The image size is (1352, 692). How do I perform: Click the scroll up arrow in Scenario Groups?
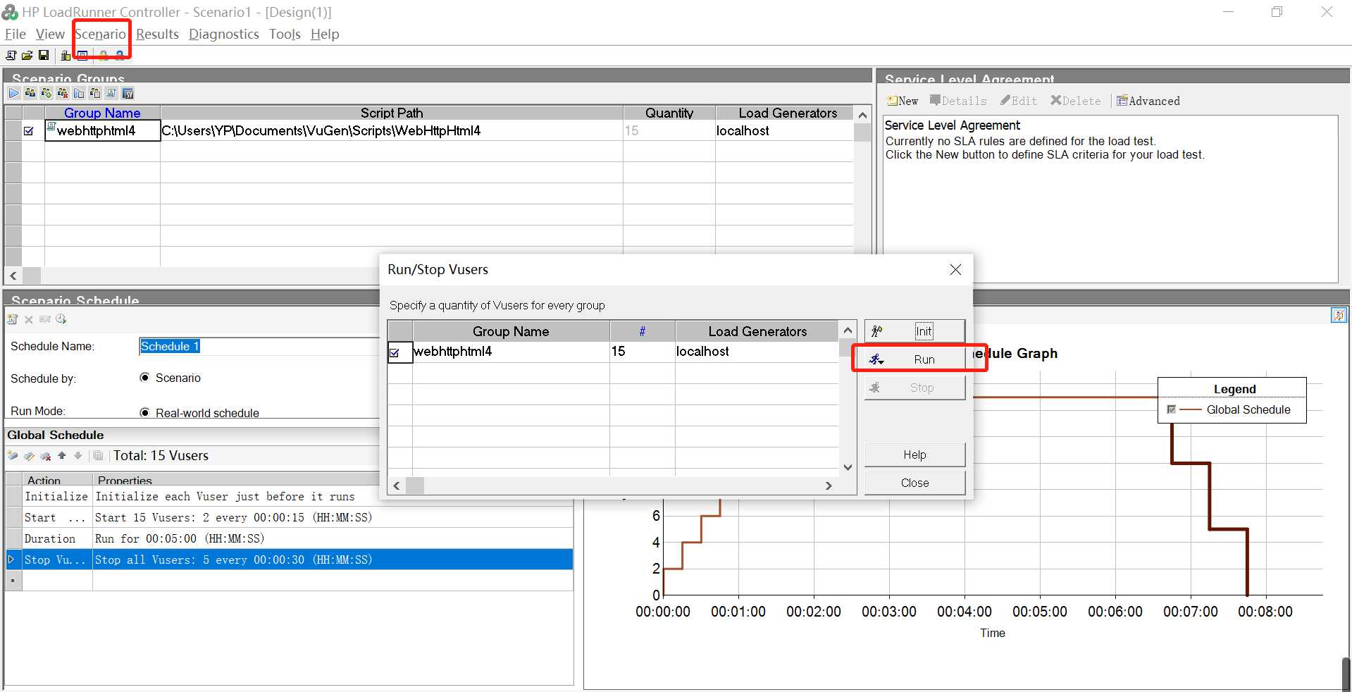tap(862, 114)
